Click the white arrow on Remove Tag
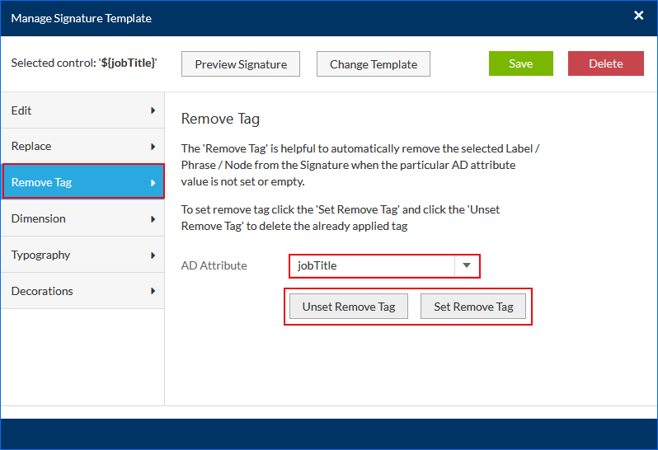 click(x=153, y=183)
